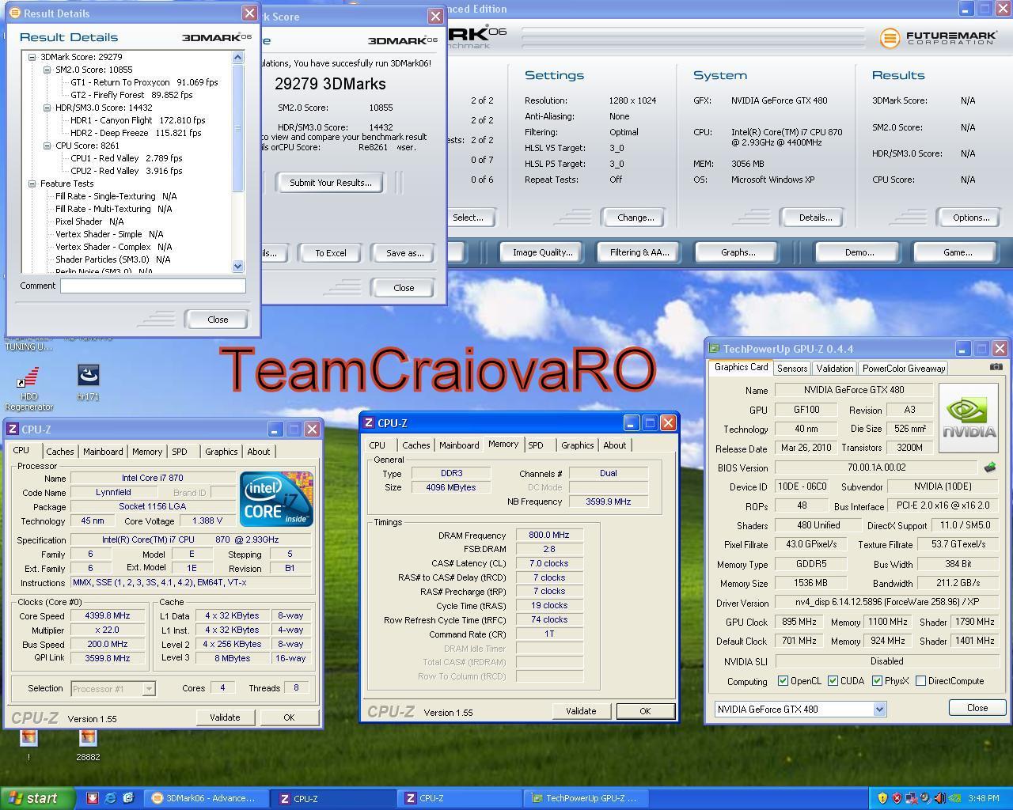Click Options button under Results
The height and width of the screenshot is (810, 1013).
971,218
